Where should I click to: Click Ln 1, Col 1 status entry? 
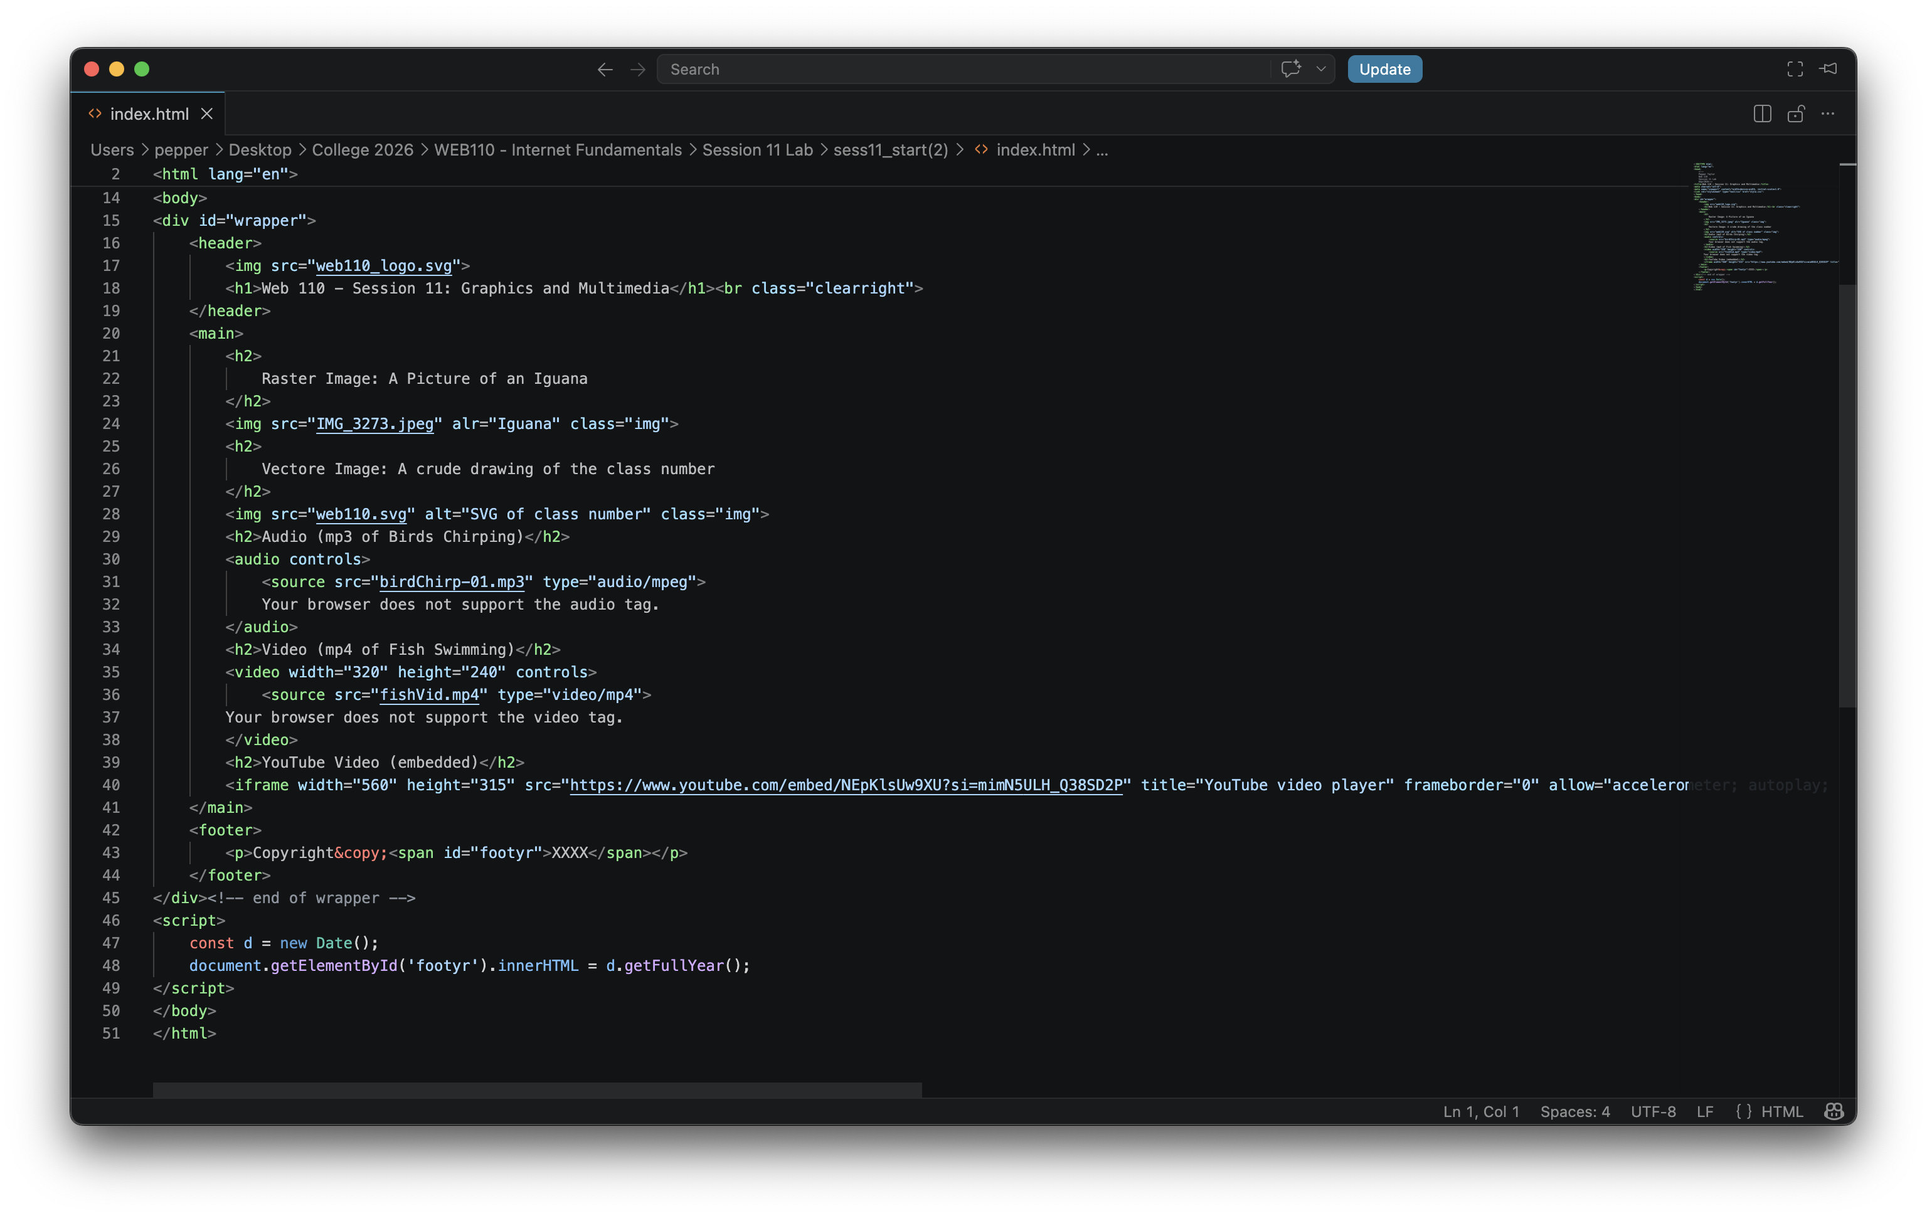[1480, 1113]
